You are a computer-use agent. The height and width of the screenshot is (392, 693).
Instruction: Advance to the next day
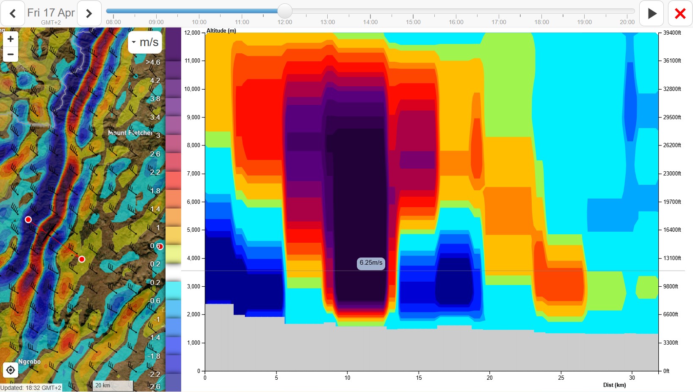(89, 14)
